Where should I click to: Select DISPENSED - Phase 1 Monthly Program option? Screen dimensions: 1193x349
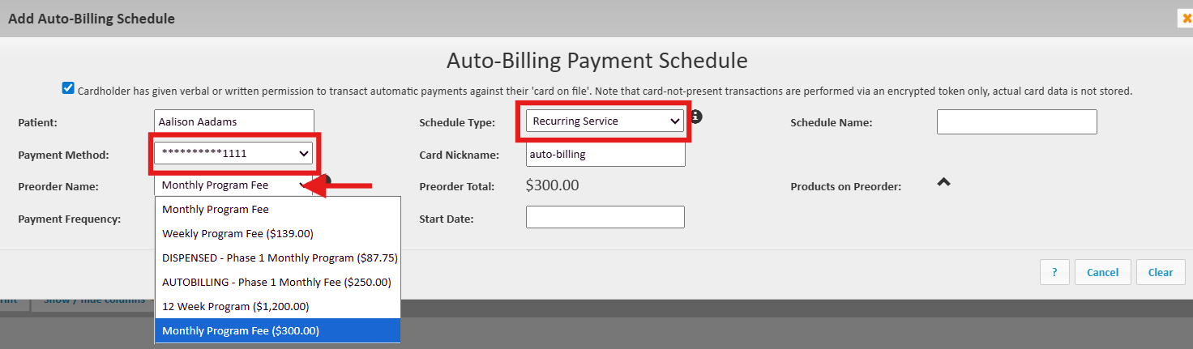click(277, 257)
